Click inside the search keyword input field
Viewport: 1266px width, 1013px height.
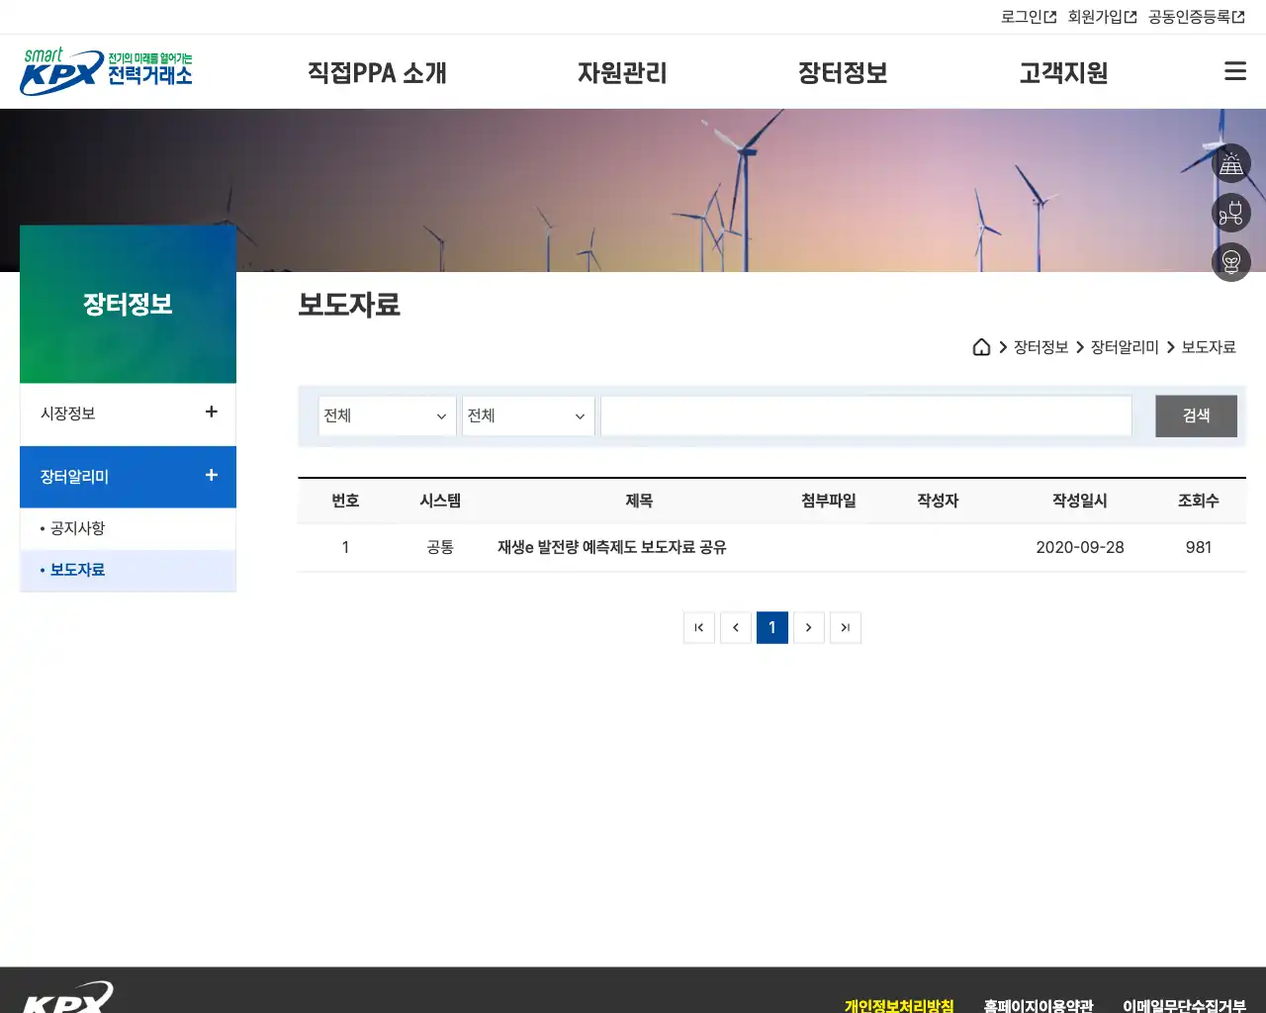click(x=865, y=415)
